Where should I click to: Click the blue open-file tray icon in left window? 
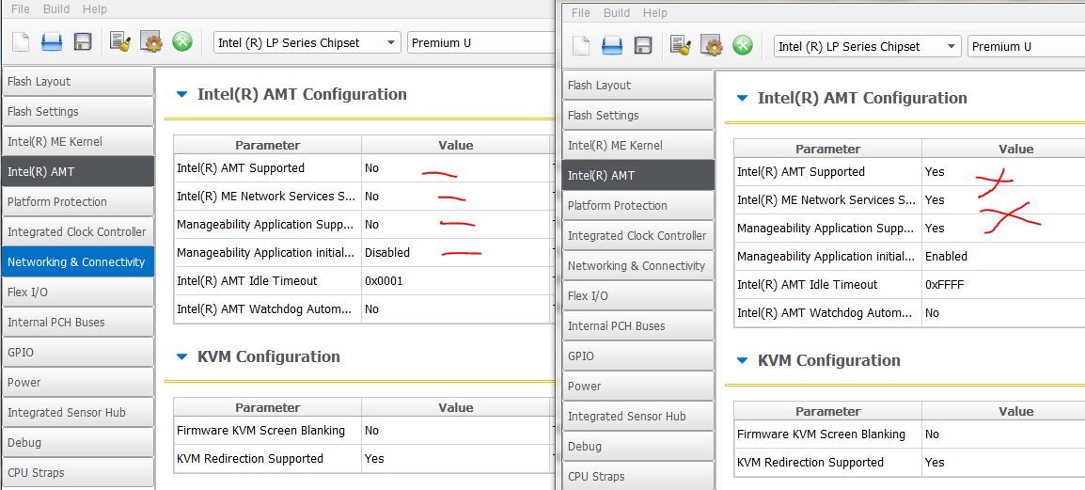[52, 42]
